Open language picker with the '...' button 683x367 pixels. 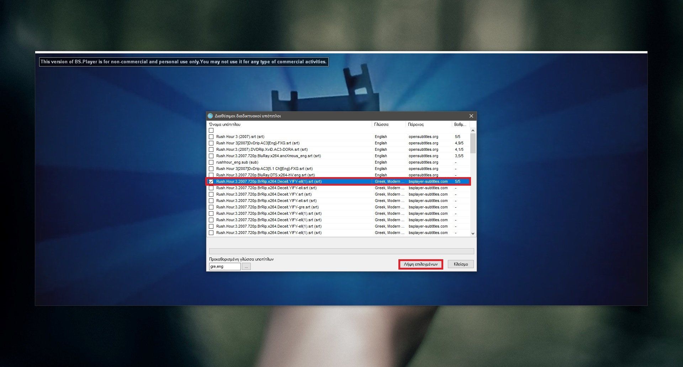(246, 266)
